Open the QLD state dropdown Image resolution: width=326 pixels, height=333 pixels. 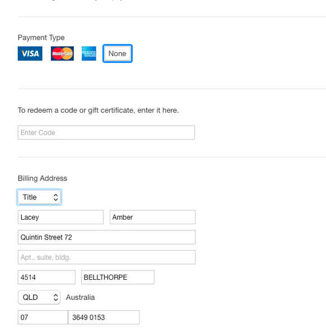tap(39, 297)
